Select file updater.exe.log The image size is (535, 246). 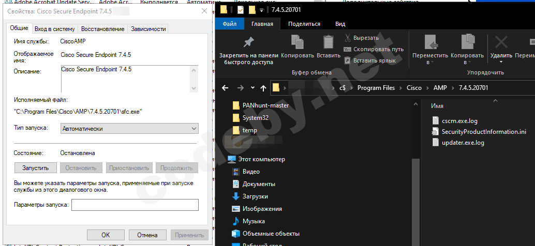point(458,143)
